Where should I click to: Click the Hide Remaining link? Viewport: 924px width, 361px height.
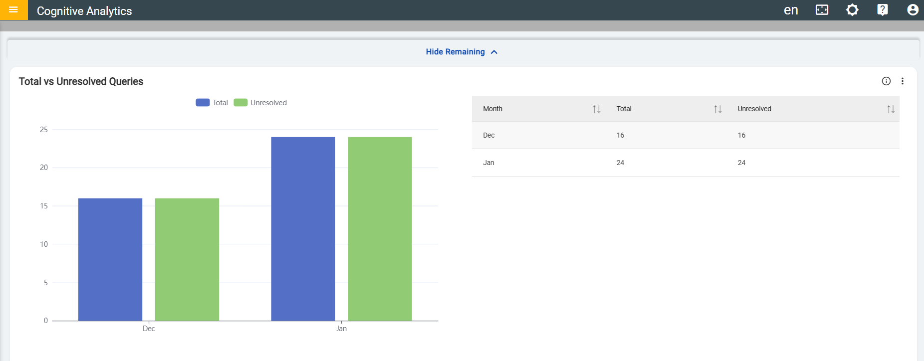(456, 52)
